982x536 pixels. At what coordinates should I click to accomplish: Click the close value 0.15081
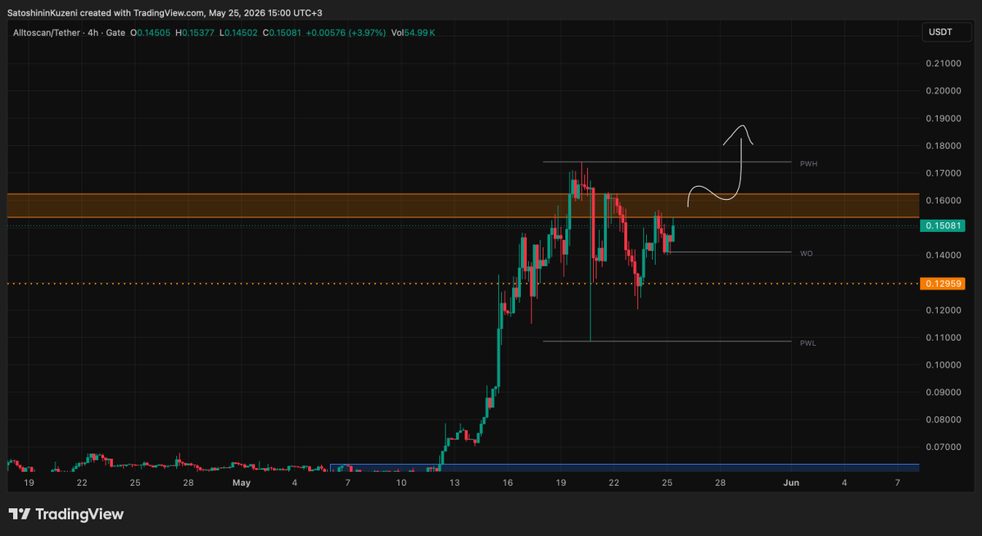(285, 33)
